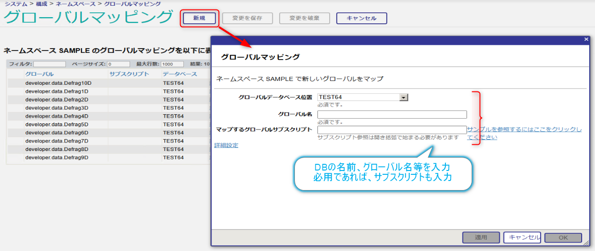Viewport: 595px width, 251px height.
Task: Sort by the グローバル column header
Action: coord(39,74)
